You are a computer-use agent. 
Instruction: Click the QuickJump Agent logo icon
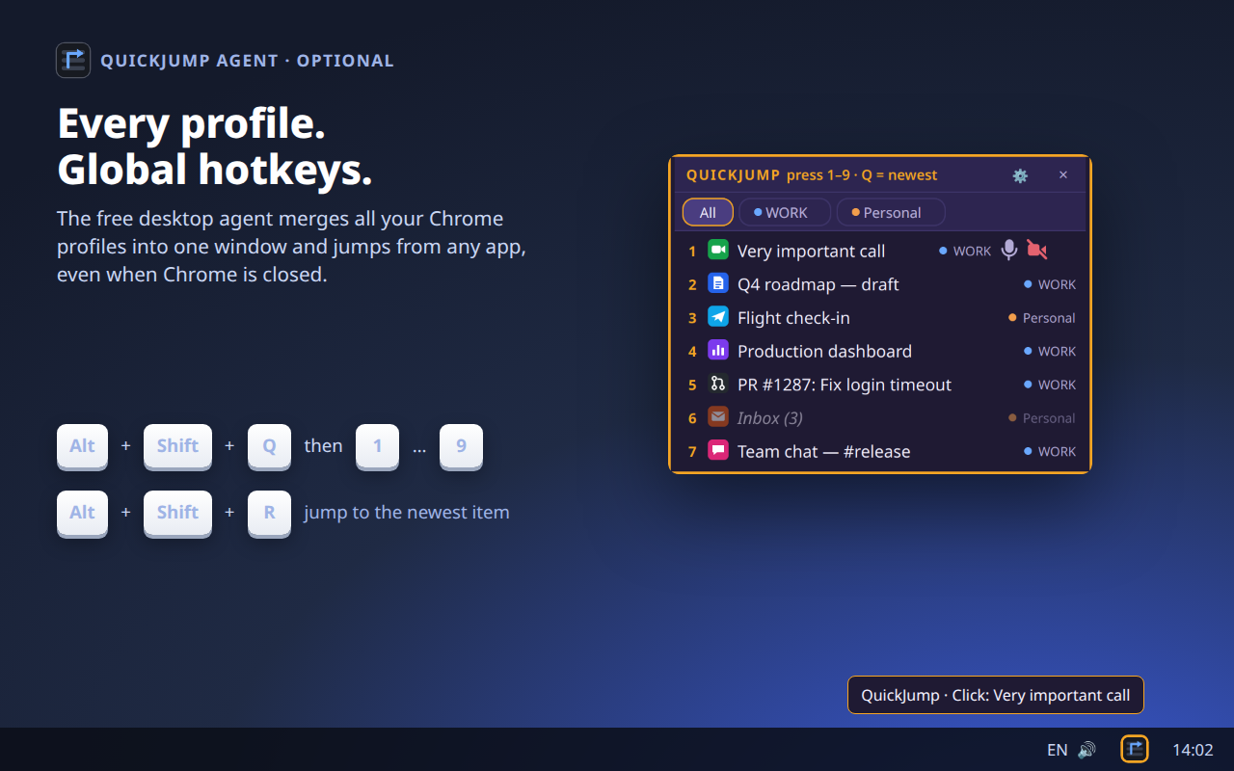coord(73,60)
